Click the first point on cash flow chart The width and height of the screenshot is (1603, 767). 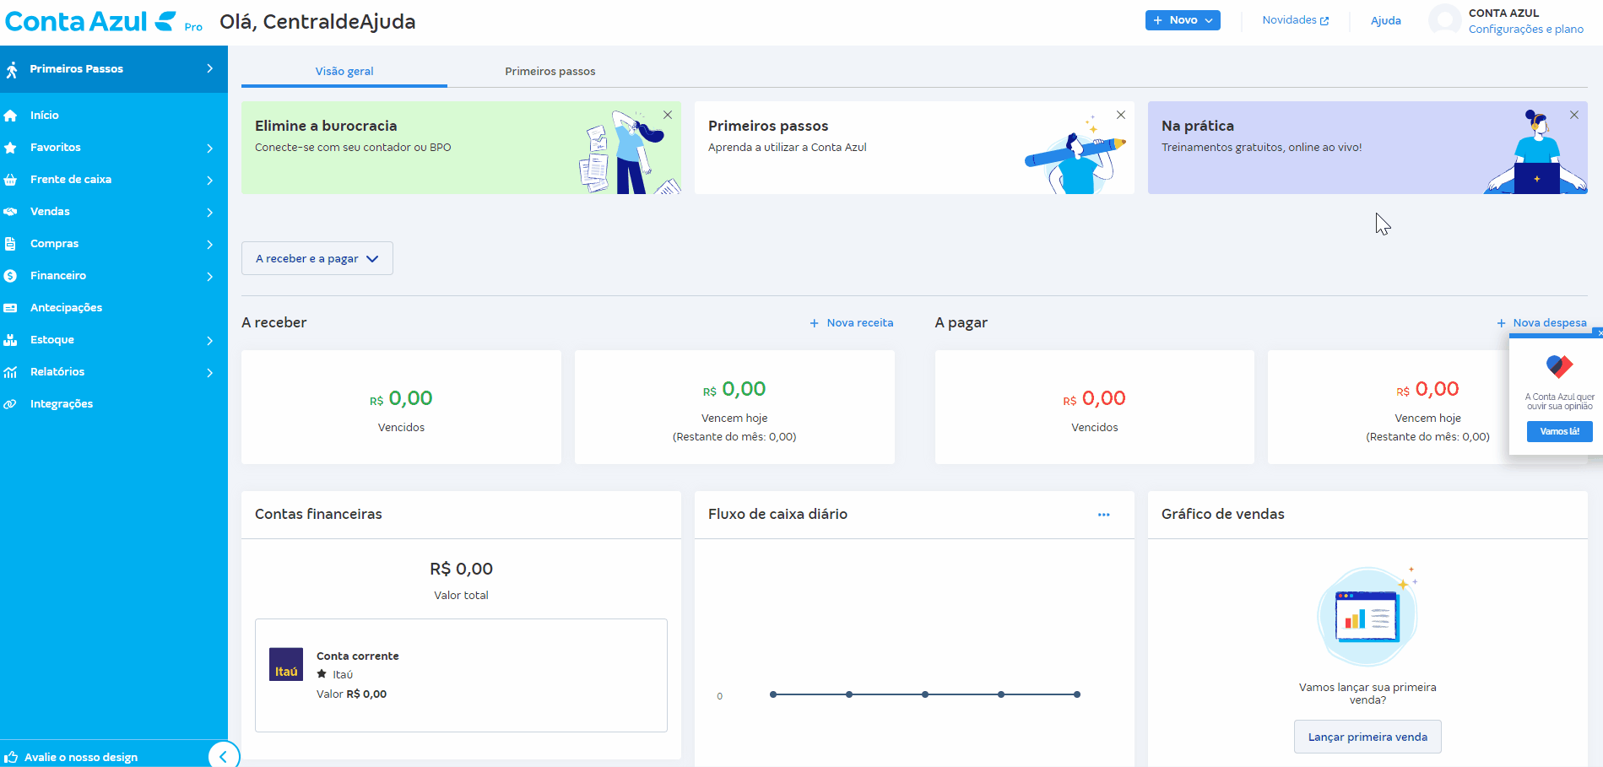[x=773, y=694]
